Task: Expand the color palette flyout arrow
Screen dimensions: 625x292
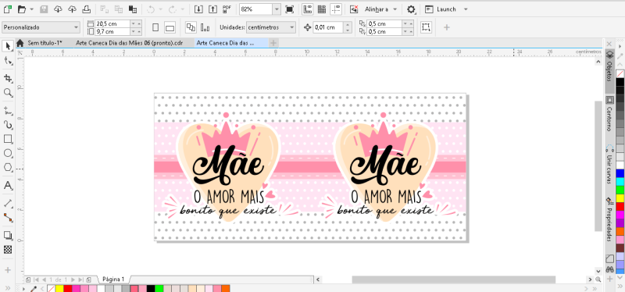Action: click(23, 288)
